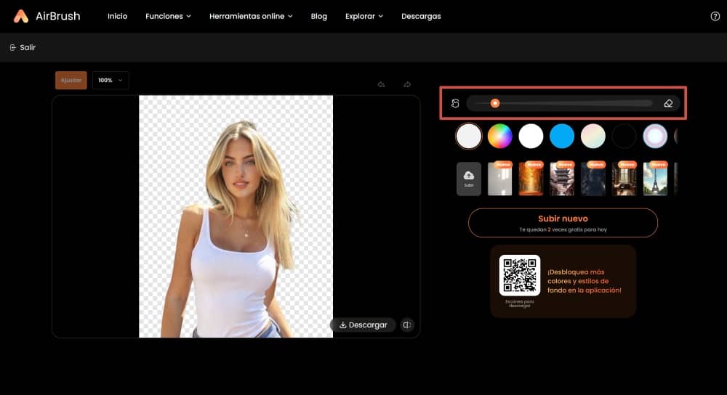Download the image with Descargar

(363, 325)
